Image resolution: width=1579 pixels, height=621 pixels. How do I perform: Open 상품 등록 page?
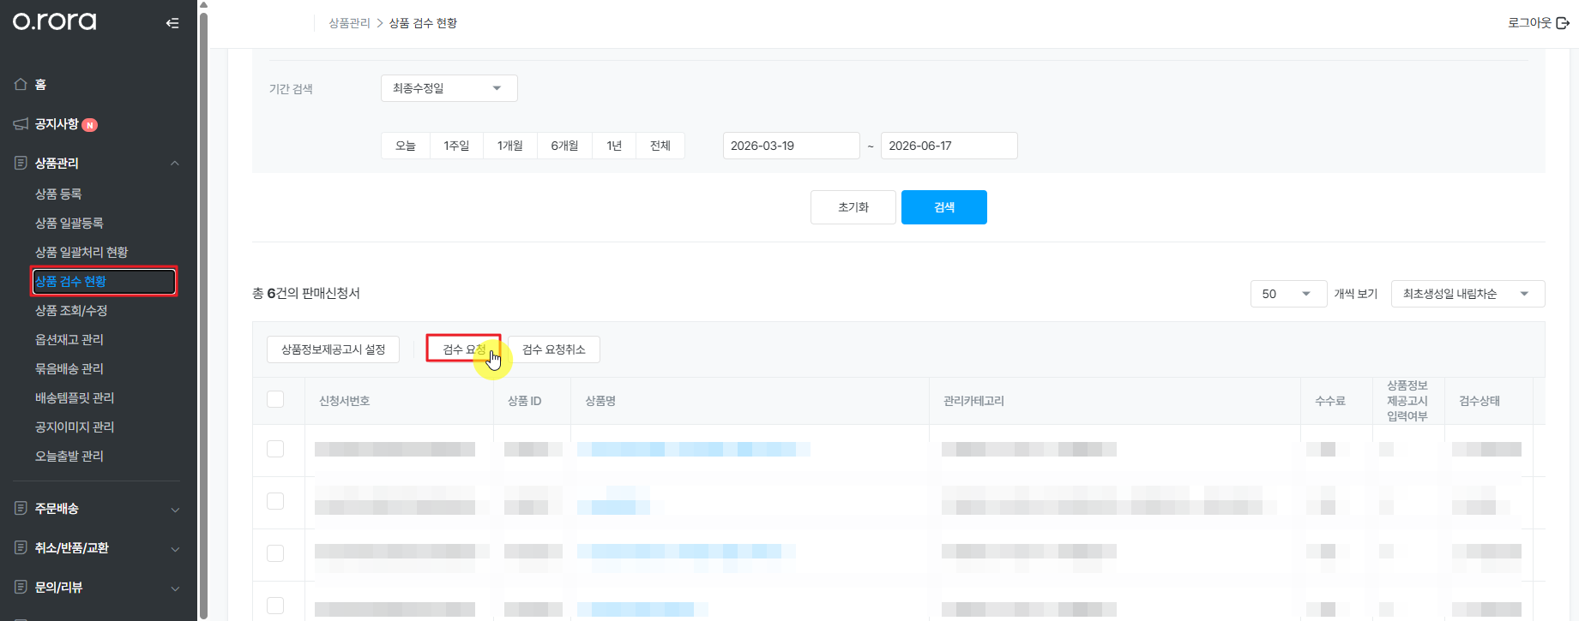click(58, 194)
